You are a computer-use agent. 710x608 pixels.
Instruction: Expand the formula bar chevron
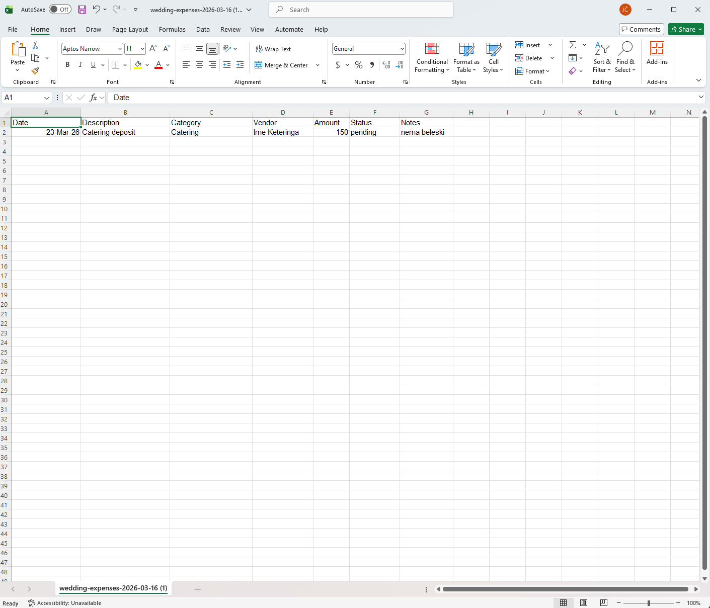[701, 97]
